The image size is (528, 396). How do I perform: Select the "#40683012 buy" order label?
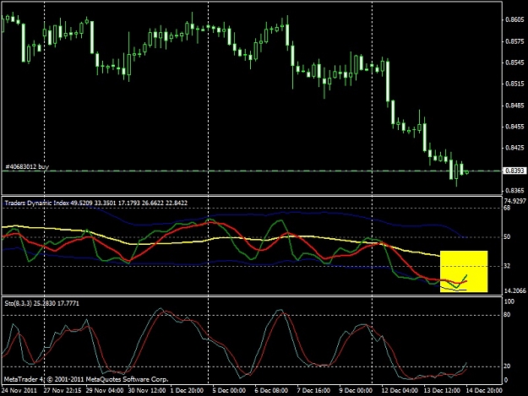(27, 166)
